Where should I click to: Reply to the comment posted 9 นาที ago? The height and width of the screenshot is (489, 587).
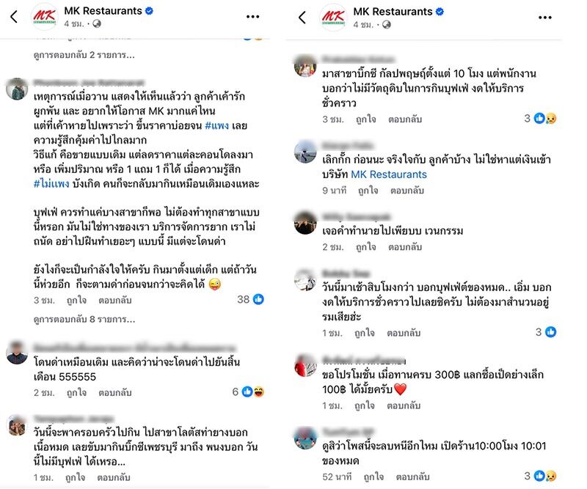[406, 191]
